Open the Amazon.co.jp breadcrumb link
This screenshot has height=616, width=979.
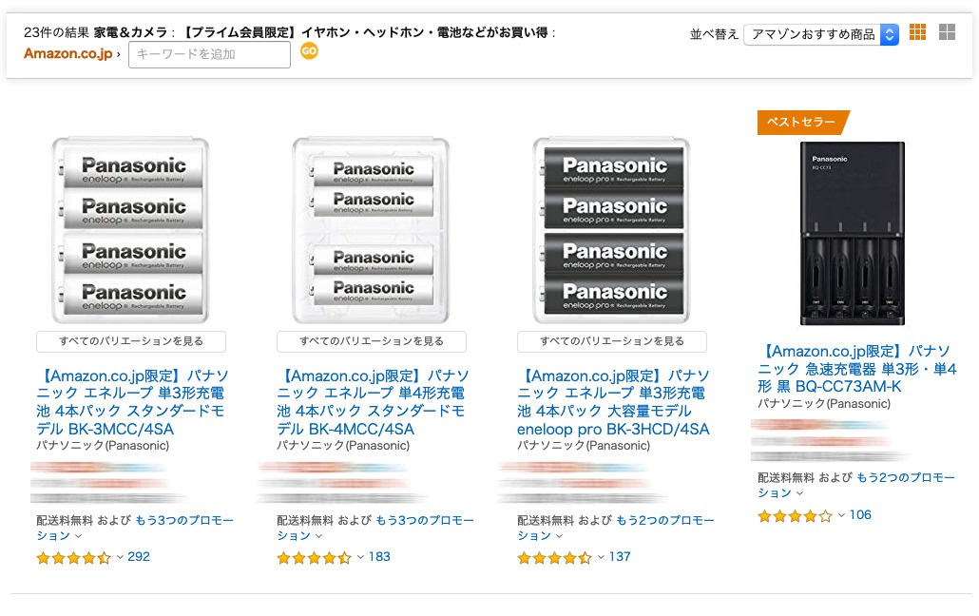[69, 53]
